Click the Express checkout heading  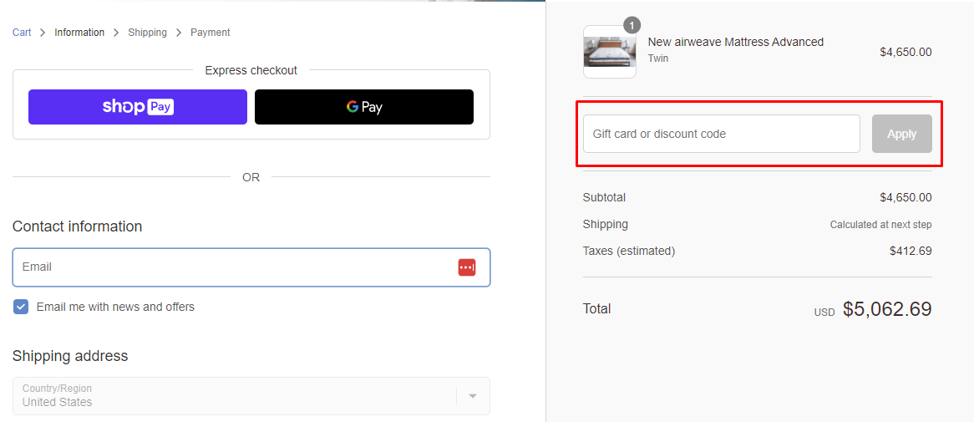[x=251, y=71]
